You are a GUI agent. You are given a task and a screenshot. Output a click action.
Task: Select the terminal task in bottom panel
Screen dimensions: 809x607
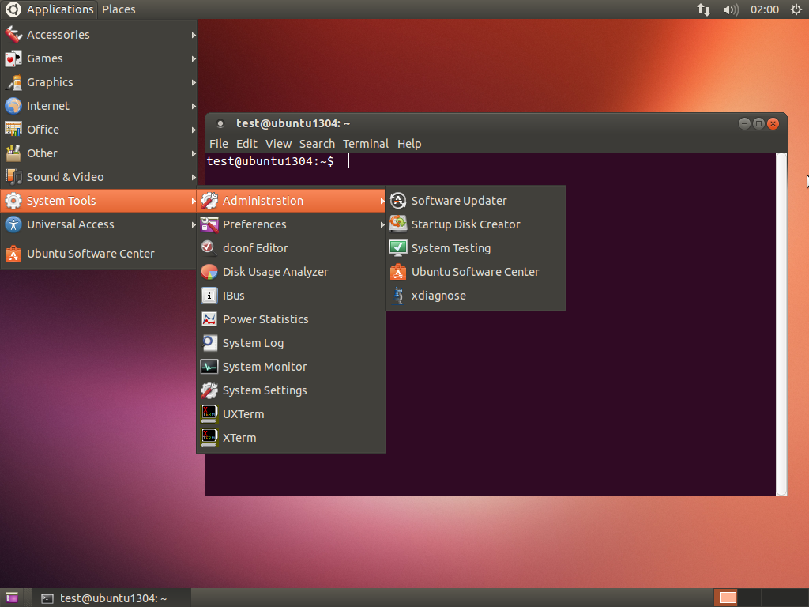[111, 598]
